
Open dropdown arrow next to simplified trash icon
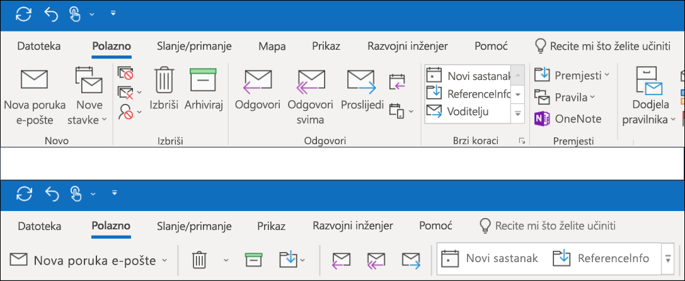click(x=226, y=260)
